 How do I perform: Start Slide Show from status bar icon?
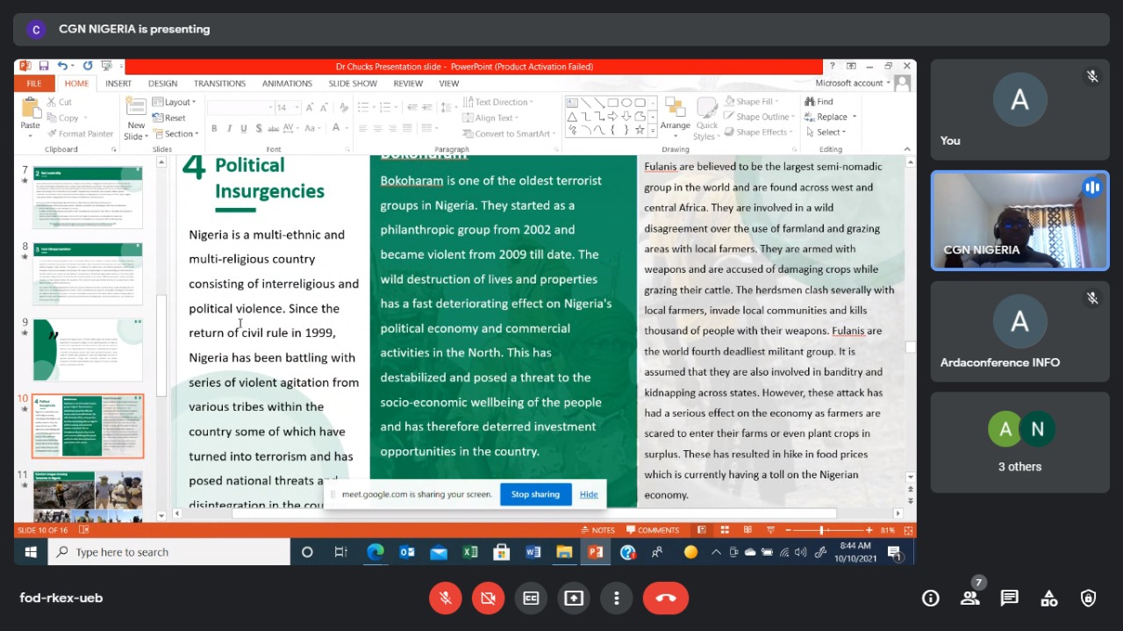769,530
